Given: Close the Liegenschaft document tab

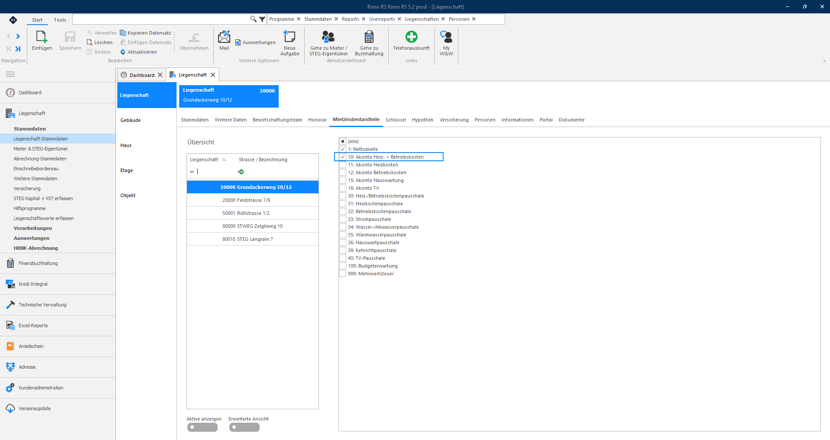Looking at the screenshot, I should [213, 75].
